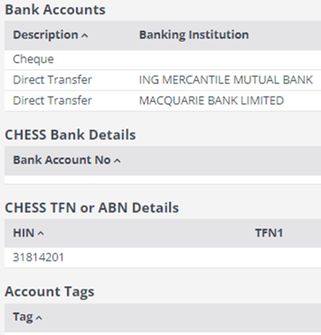The height and width of the screenshot is (335, 321).
Task: Select the empty CHESS Bank Details row
Action: [x=163, y=180]
